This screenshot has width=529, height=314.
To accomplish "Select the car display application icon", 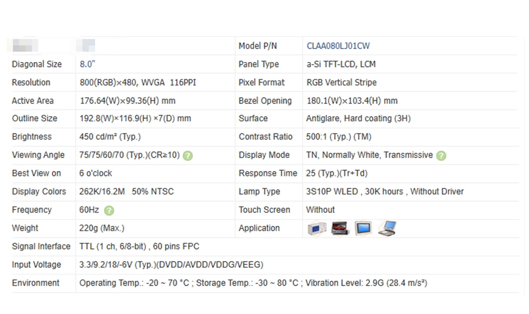I will pyautogui.click(x=340, y=228).
